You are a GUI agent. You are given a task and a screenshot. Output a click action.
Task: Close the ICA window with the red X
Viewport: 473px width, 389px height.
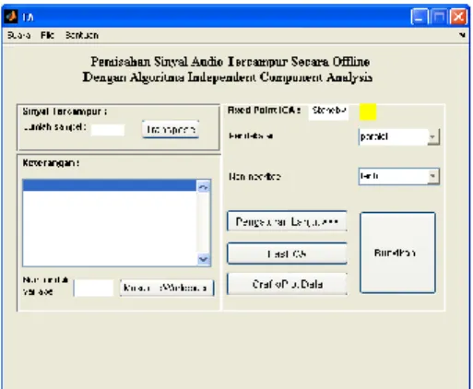point(458,17)
